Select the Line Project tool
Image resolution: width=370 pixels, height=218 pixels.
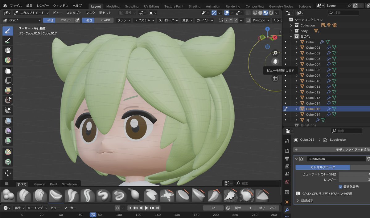pos(8,110)
